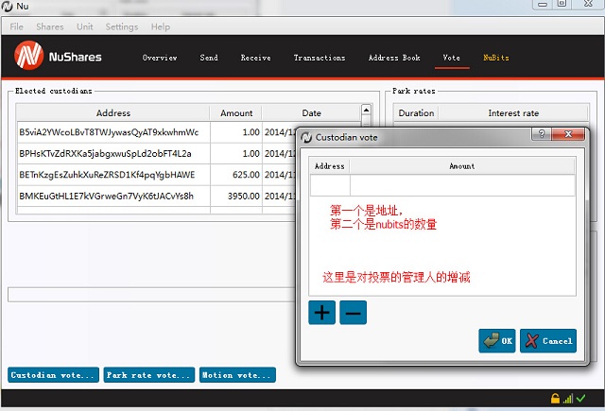The height and width of the screenshot is (411, 605).
Task: Switch to the Receive tab
Action: point(255,58)
